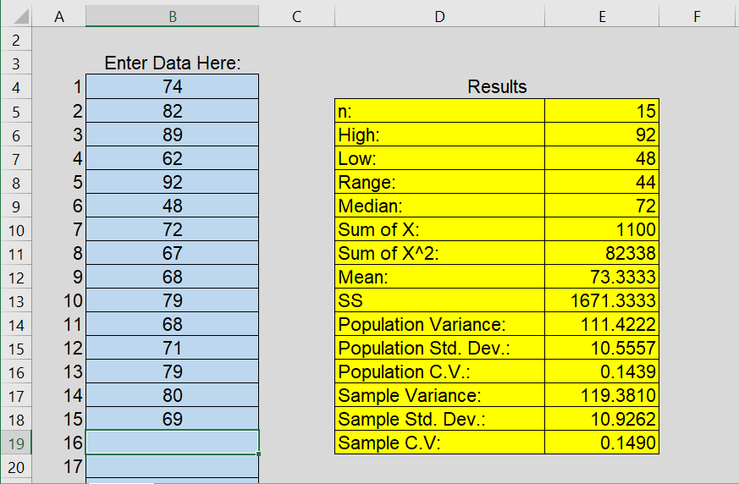Select the 'Population Std. Dev.:' label cell
This screenshot has height=484, width=739.
tap(439, 348)
